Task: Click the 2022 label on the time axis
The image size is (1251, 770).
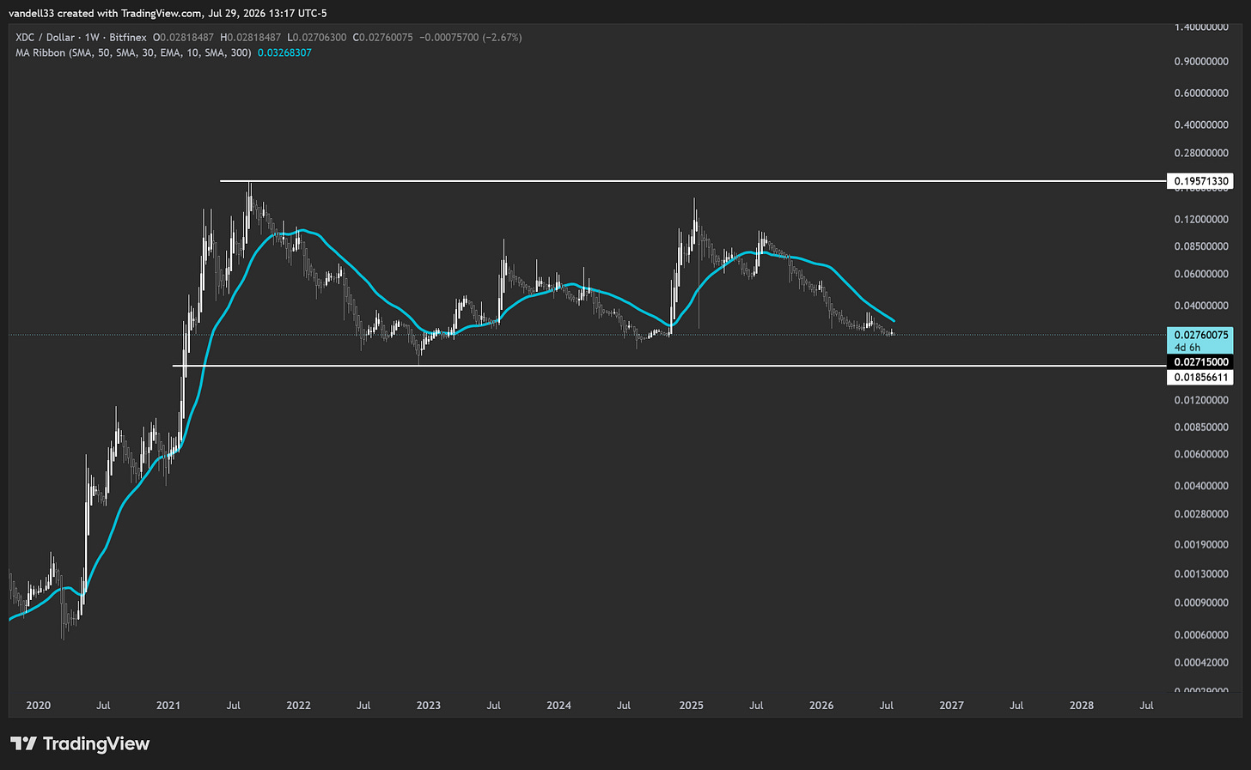Action: click(298, 706)
